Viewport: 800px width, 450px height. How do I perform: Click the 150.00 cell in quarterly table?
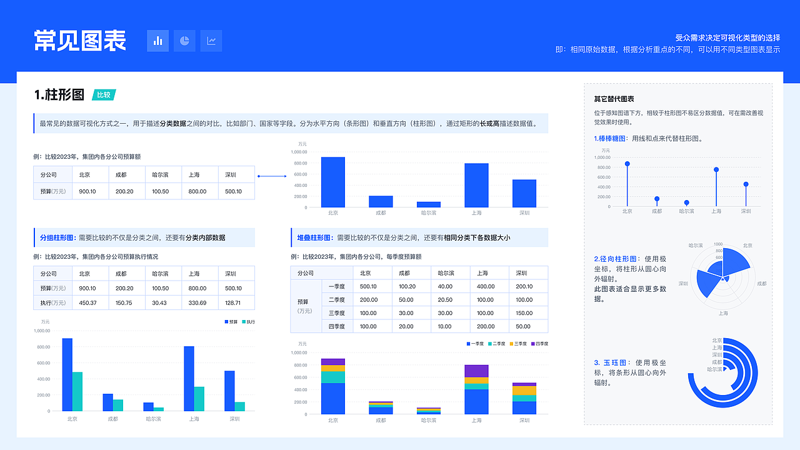[x=529, y=313]
